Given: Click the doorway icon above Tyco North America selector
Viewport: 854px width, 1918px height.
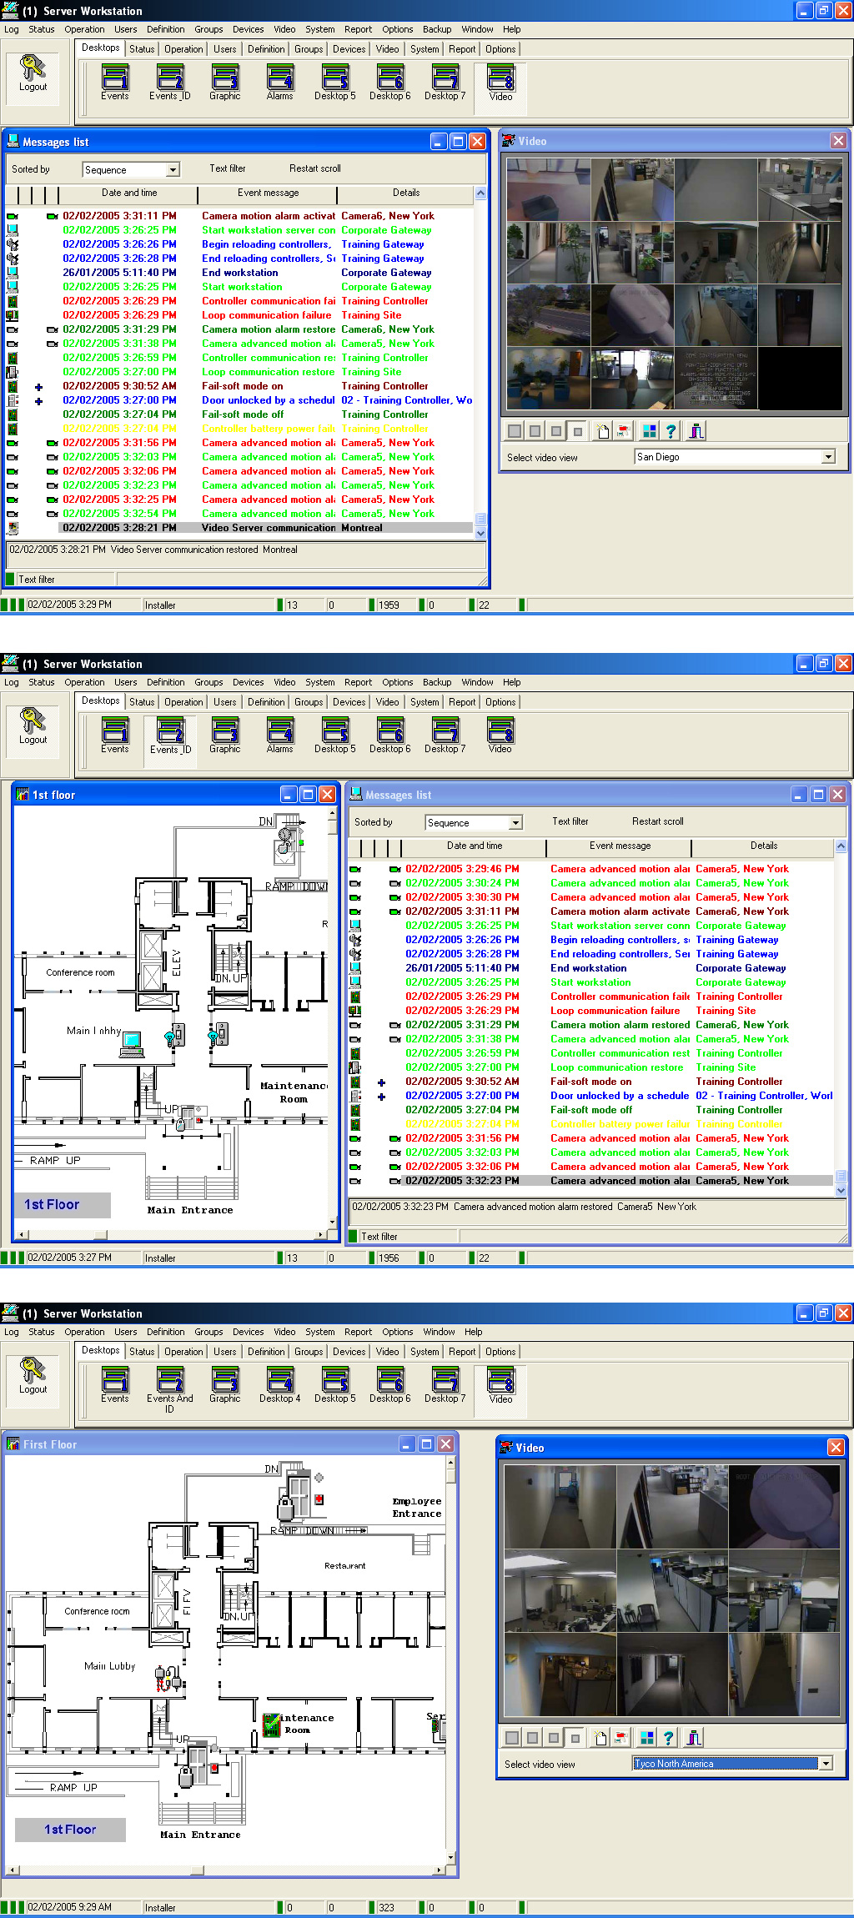Looking at the screenshot, I should click(x=694, y=1738).
